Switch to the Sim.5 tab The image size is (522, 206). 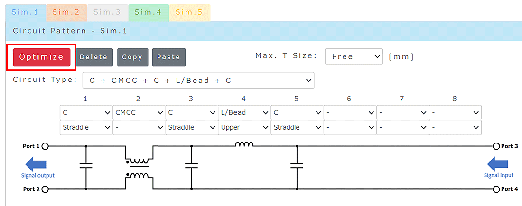(189, 12)
